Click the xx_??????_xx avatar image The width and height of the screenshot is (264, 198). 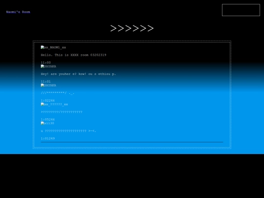(54, 105)
